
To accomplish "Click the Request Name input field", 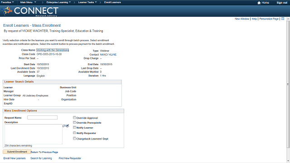I will click(x=42, y=118).
